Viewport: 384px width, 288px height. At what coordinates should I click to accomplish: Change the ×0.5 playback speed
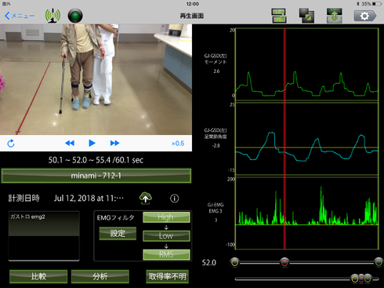click(178, 144)
